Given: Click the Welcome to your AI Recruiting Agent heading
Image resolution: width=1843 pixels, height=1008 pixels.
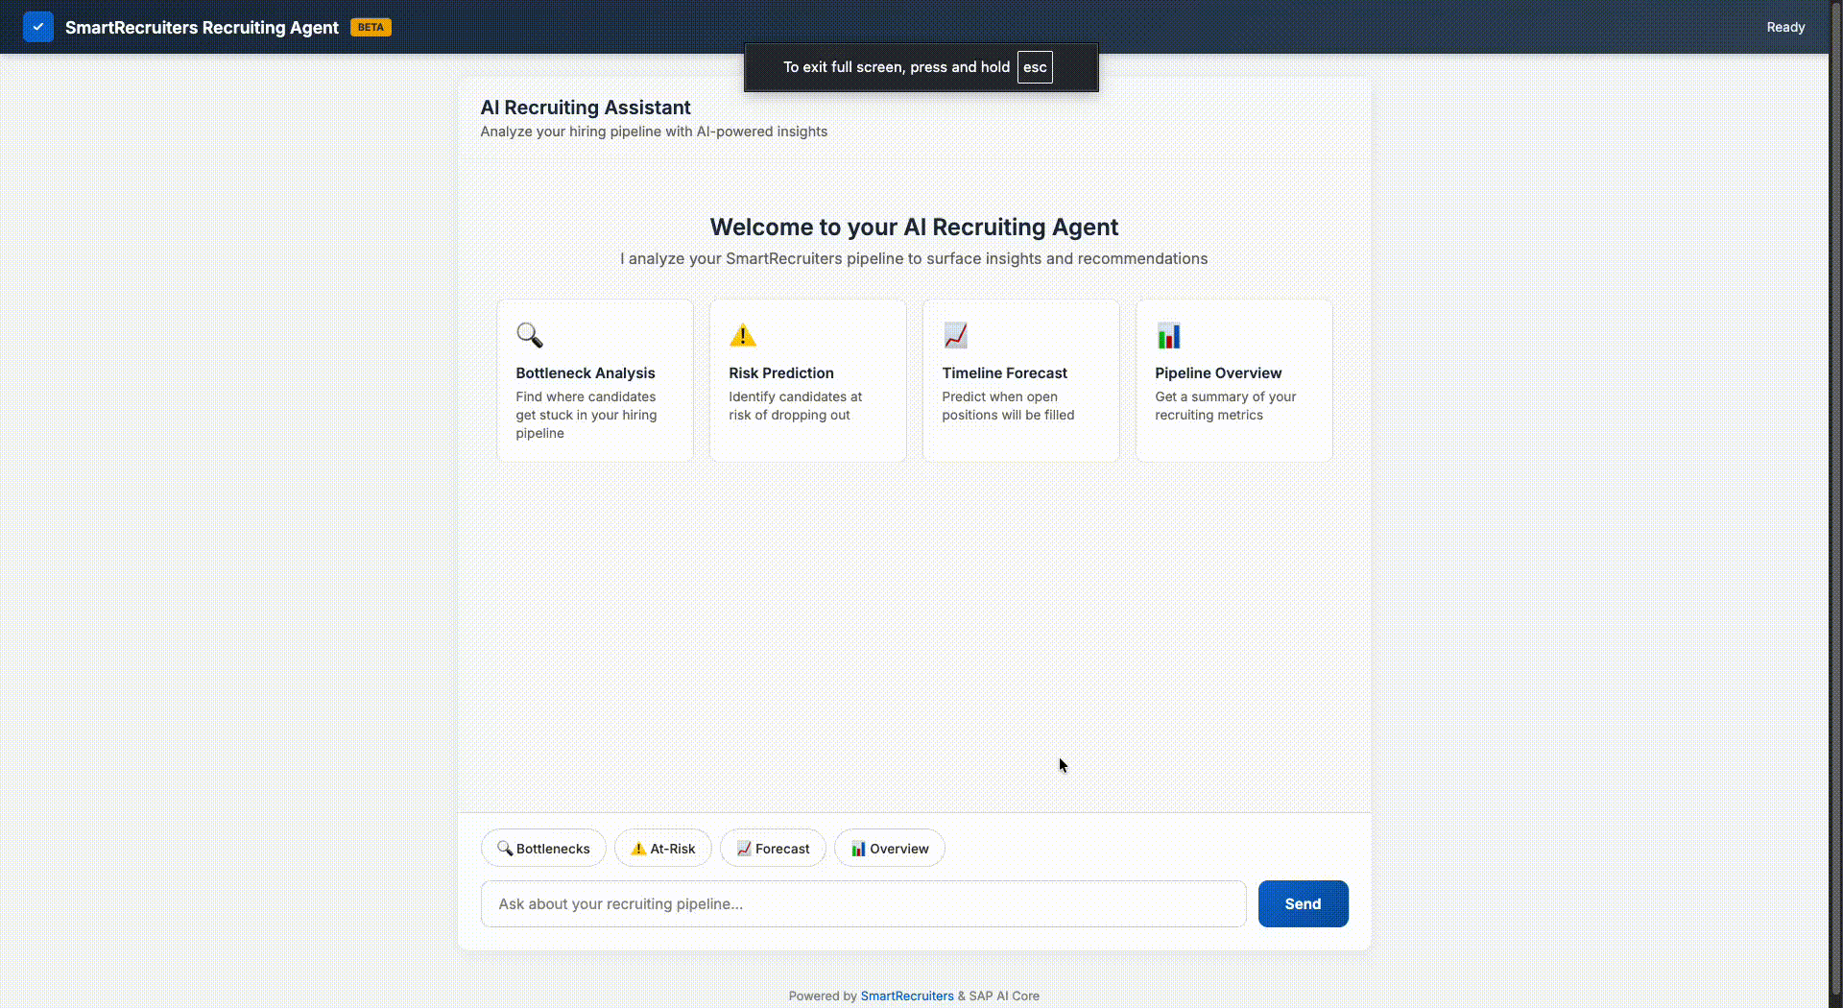Looking at the screenshot, I should click(x=914, y=227).
